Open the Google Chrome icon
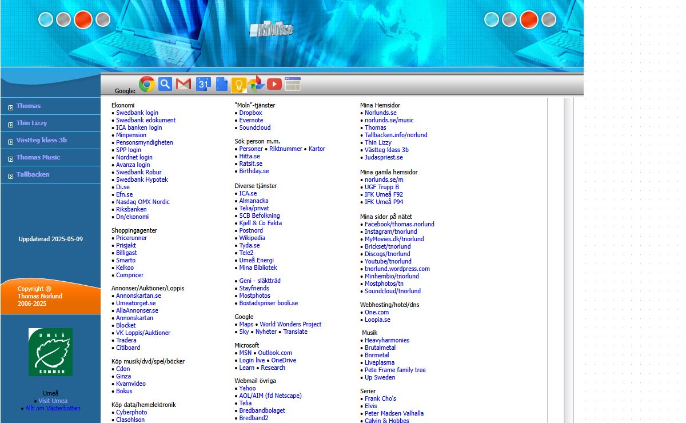Viewport: 686px width, 423px height. point(147,84)
